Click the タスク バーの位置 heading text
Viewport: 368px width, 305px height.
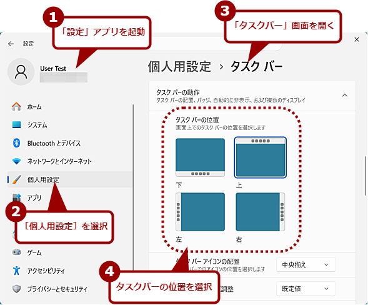(x=197, y=120)
